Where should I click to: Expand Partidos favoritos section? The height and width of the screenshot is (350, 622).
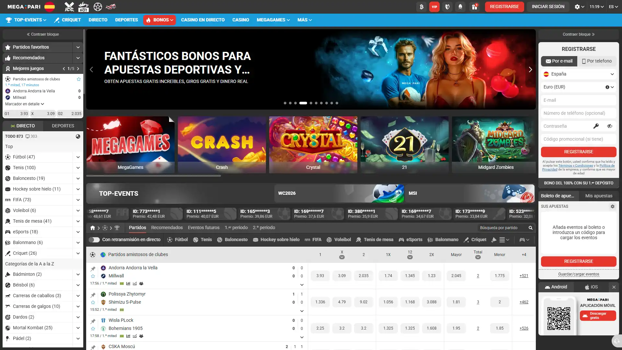pos(78,47)
